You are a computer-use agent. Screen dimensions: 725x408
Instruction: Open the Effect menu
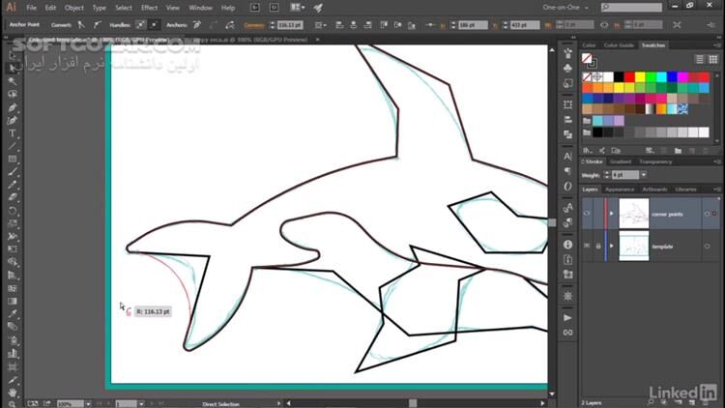pyautogui.click(x=150, y=8)
